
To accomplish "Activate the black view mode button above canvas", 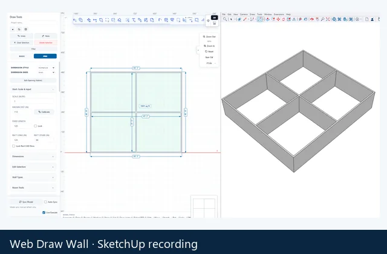I will point(215,18).
